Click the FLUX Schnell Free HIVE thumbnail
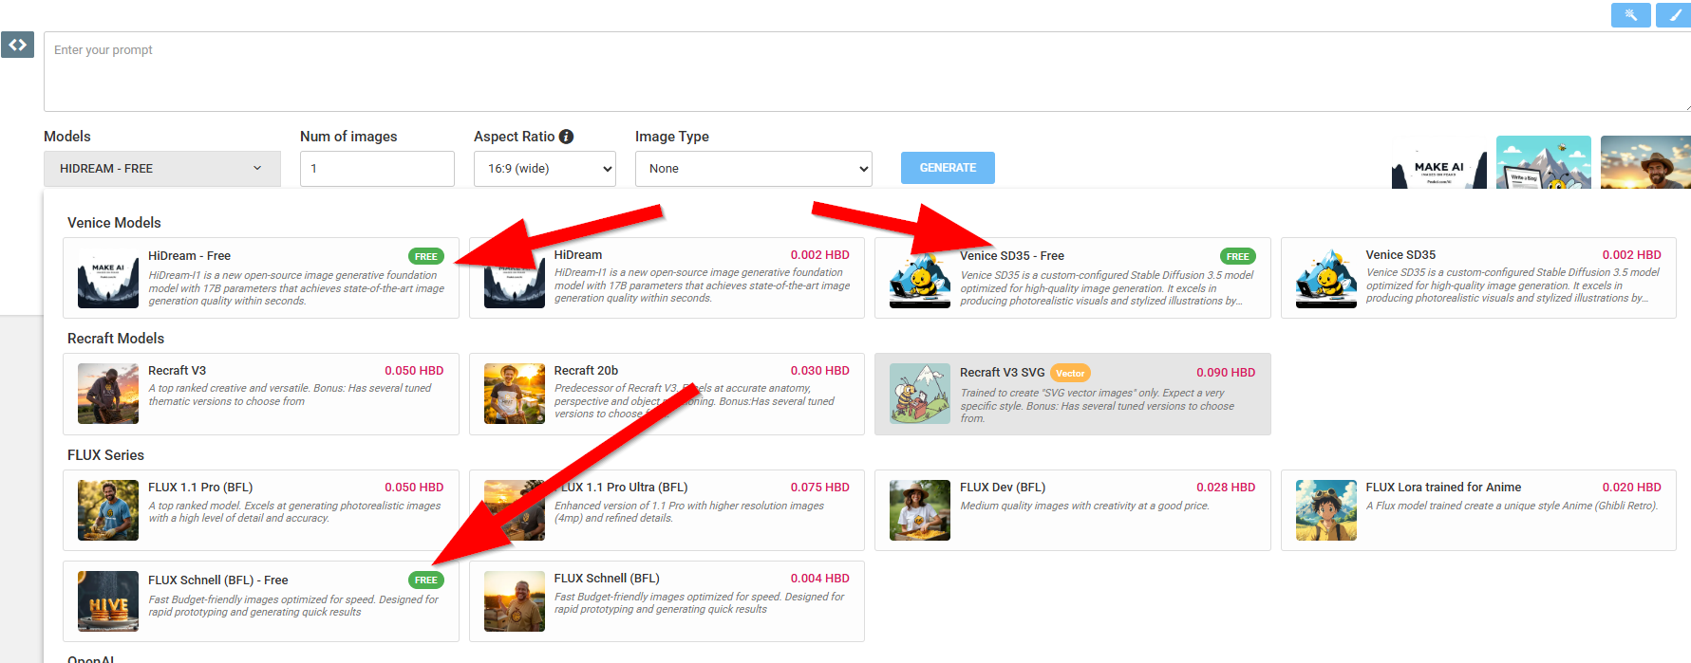 (x=108, y=601)
